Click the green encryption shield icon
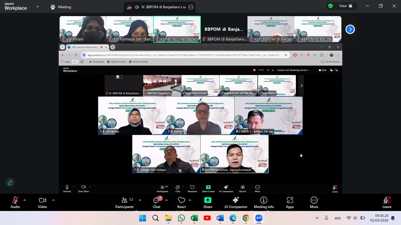401x225 pixels. (x=331, y=6)
